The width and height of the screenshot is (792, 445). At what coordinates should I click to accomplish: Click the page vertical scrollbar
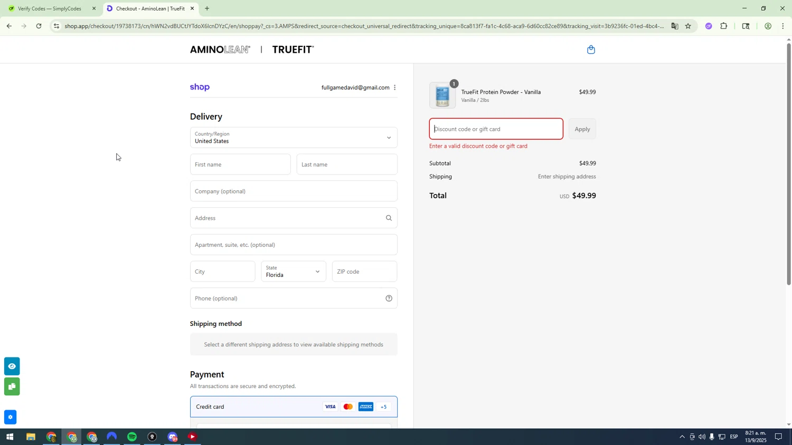click(x=789, y=163)
